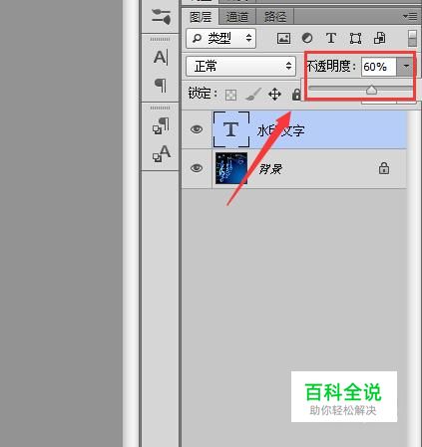The image size is (422, 447).
Task: Switch to the 图层 tab
Action: point(201,17)
